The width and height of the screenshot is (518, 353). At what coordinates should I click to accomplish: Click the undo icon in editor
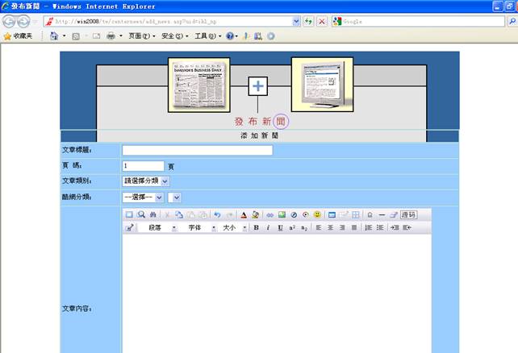coord(217,215)
